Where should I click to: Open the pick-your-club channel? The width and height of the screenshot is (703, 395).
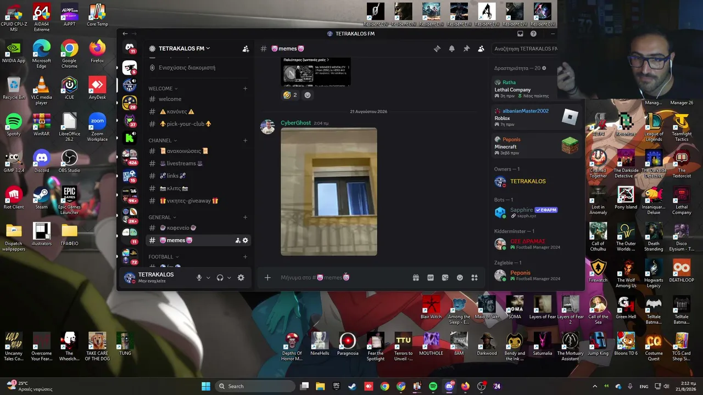click(x=198, y=124)
